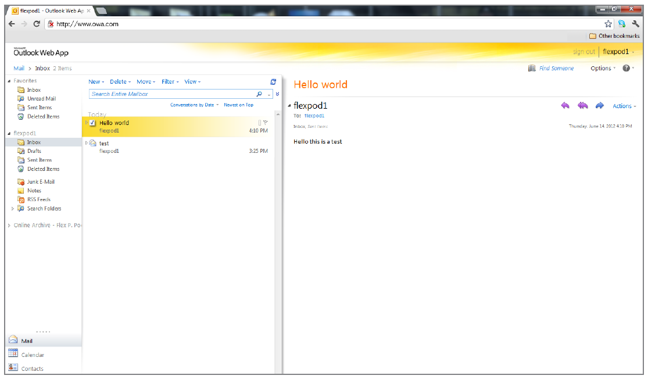Uncheck the Hello world message checkbox
Screen dimensions: 648x379
coord(92,123)
